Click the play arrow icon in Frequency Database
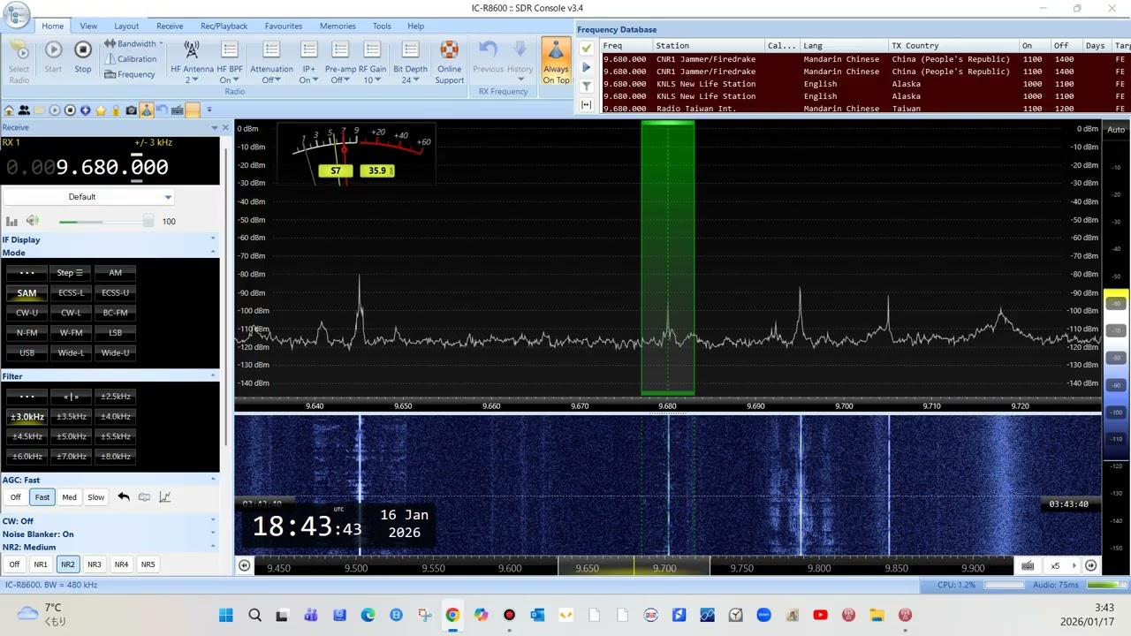The image size is (1131, 636). coord(587,66)
